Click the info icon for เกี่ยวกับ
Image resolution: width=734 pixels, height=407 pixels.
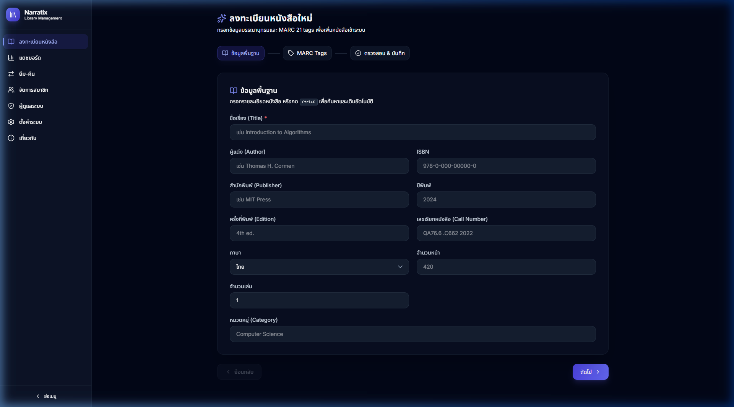[x=11, y=138]
